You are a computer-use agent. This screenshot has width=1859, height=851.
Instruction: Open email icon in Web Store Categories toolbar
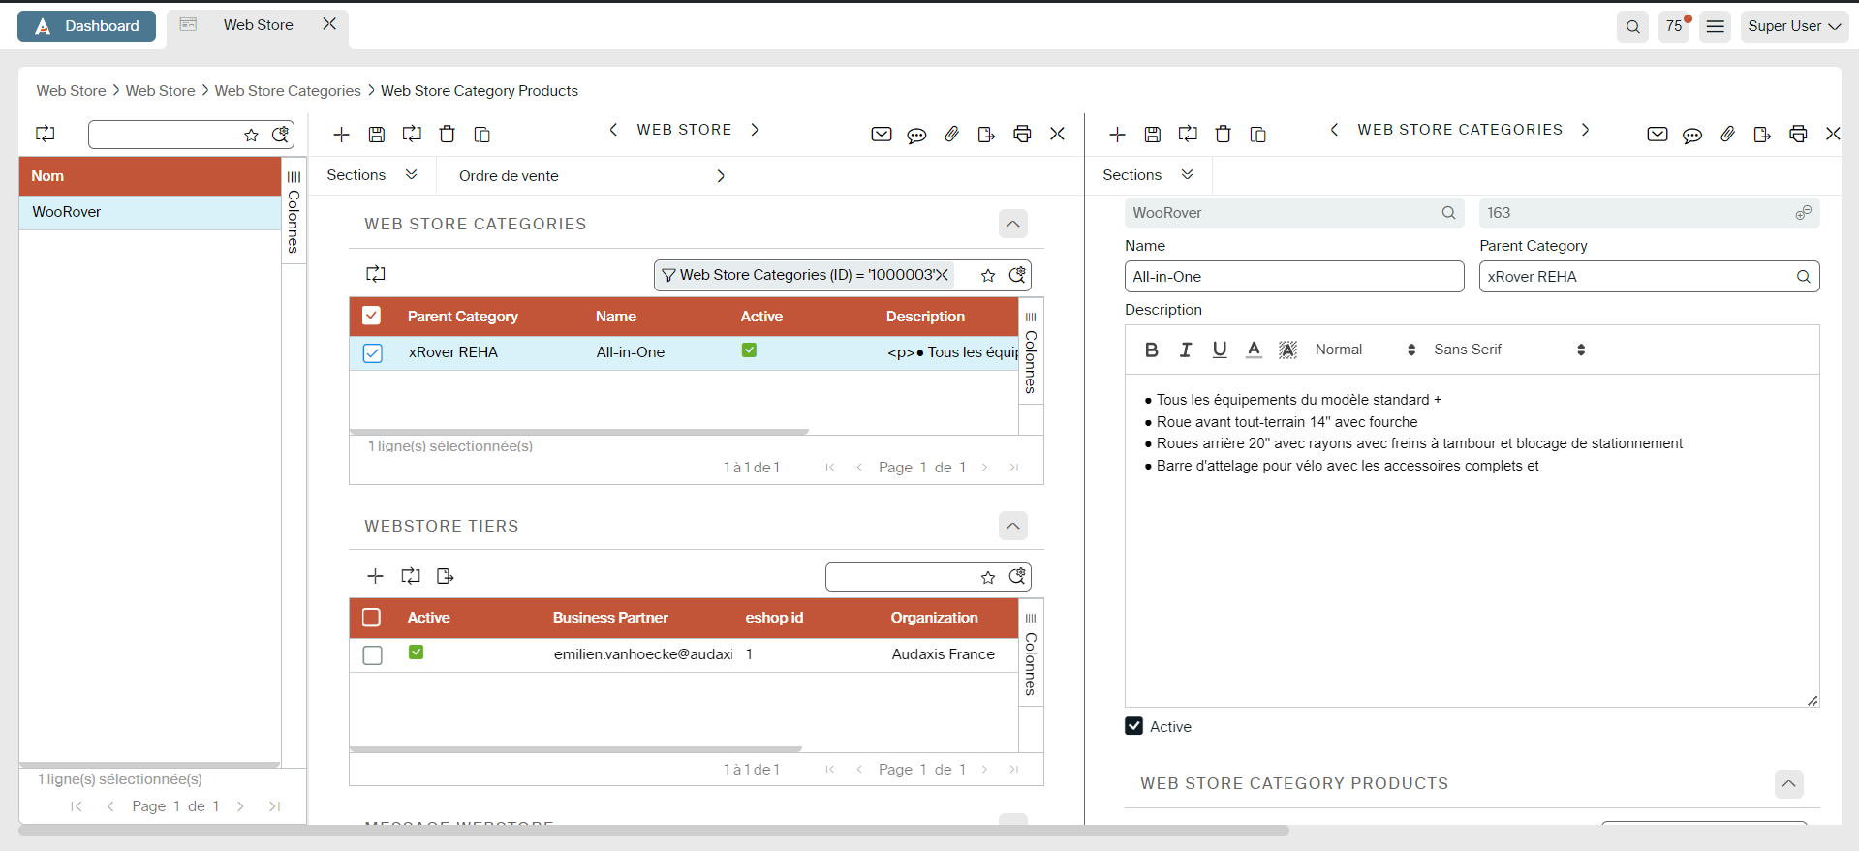(1657, 135)
